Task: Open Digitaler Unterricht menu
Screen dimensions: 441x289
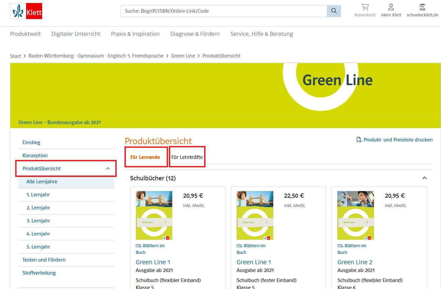Action: tap(76, 34)
